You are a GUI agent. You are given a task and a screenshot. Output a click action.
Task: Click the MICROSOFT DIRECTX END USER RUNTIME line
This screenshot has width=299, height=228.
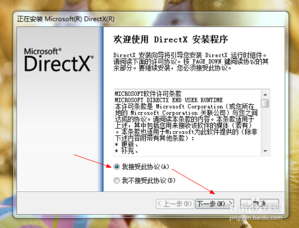[169, 100]
